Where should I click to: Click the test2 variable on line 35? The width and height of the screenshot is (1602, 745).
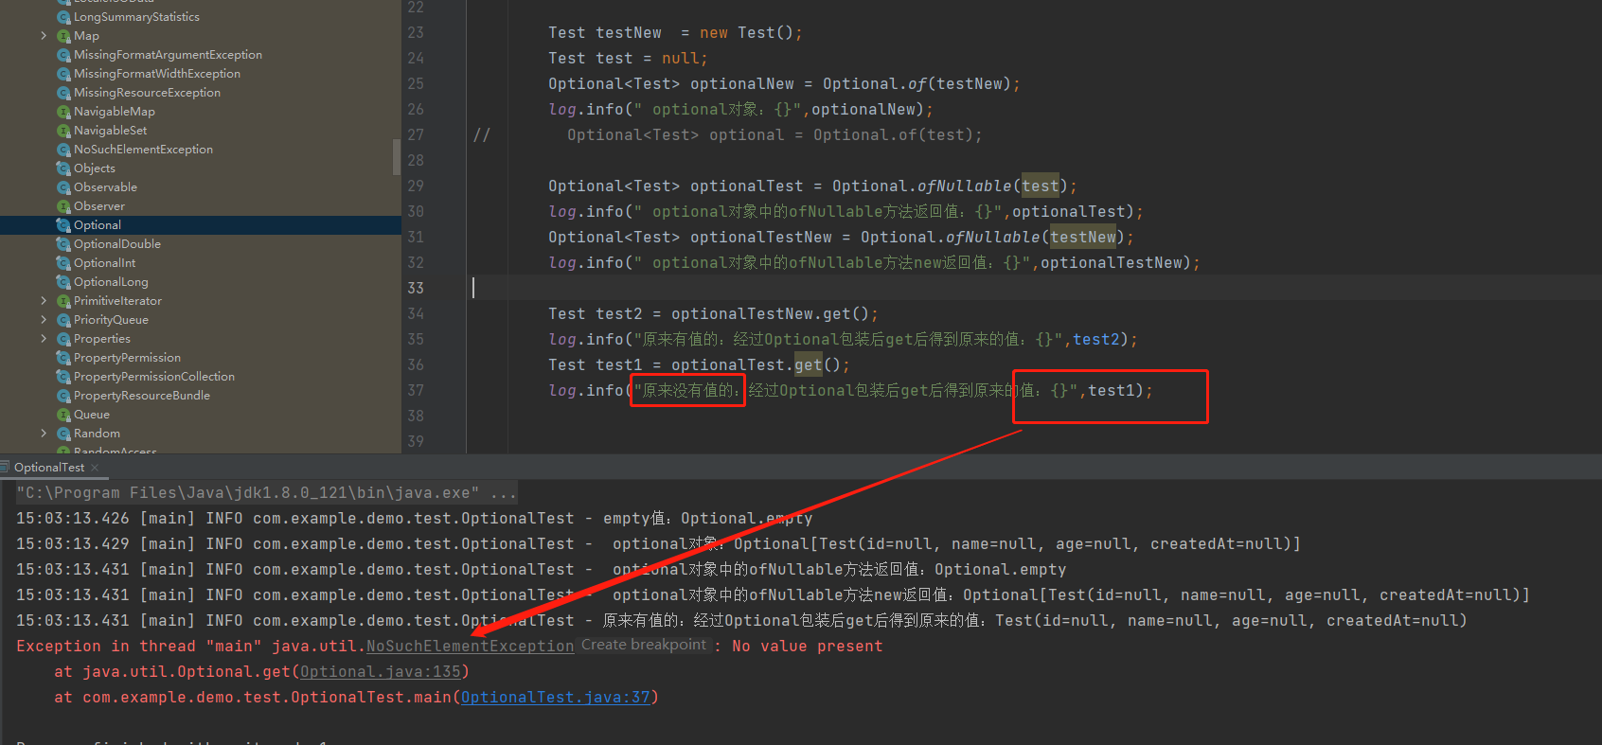(1096, 339)
